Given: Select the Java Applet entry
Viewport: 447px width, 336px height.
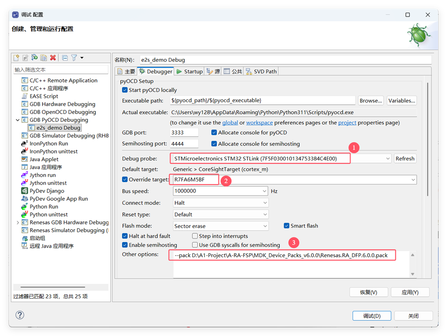Looking at the screenshot, I should (x=44, y=159).
